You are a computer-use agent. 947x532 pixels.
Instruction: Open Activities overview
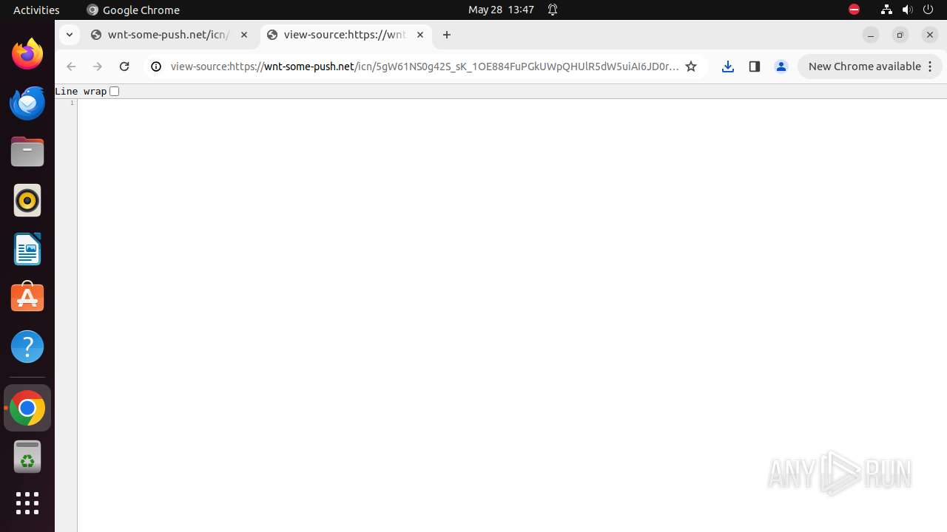tap(36, 10)
